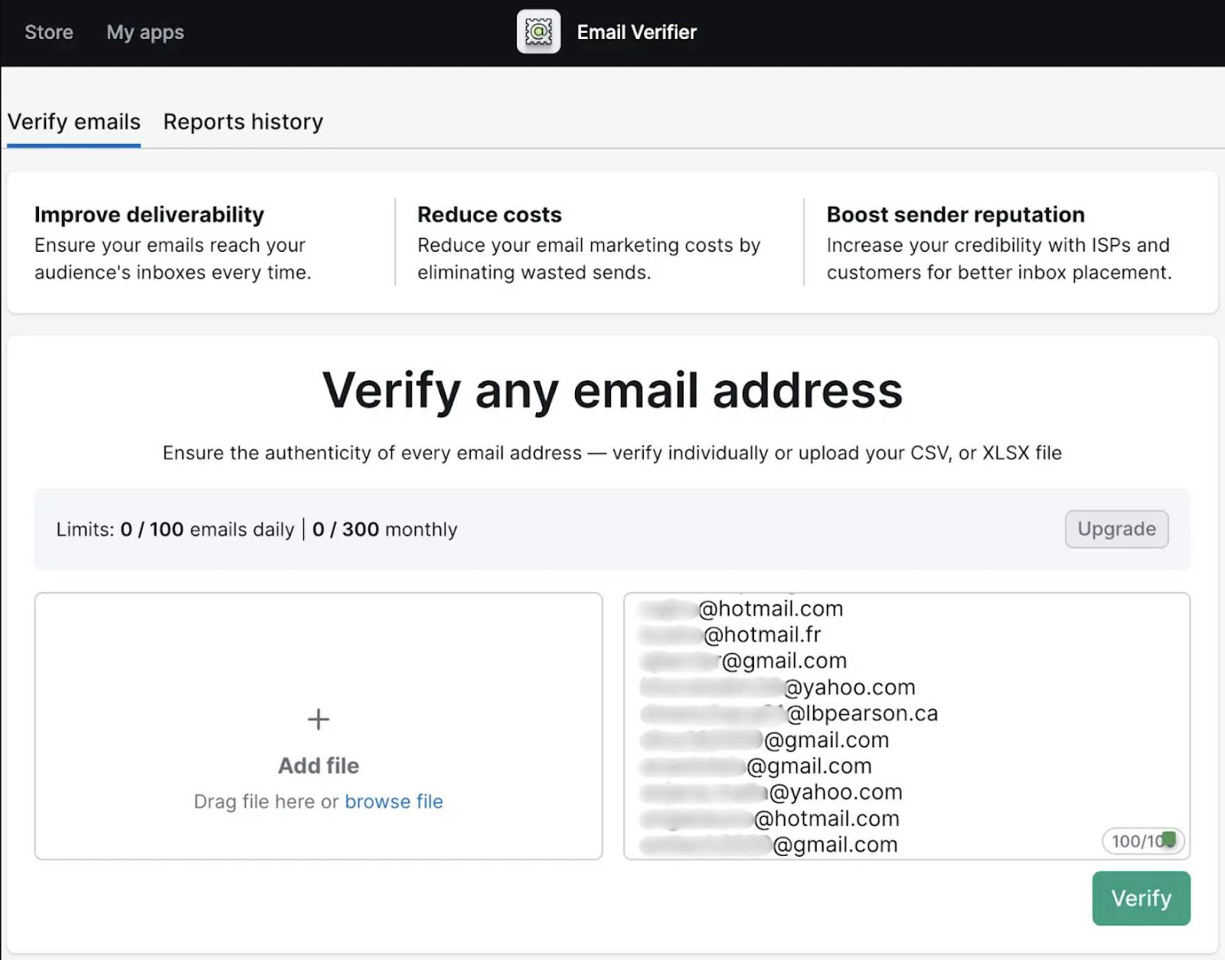Click the Verify any email address heading
Image resolution: width=1225 pixels, height=960 pixels.
pyautogui.click(x=612, y=390)
